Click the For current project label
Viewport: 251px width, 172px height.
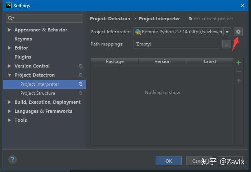213,19
